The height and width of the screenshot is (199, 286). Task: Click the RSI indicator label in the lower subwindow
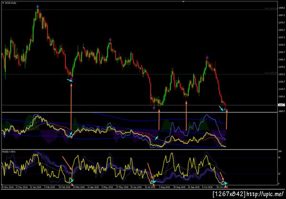point(9,151)
